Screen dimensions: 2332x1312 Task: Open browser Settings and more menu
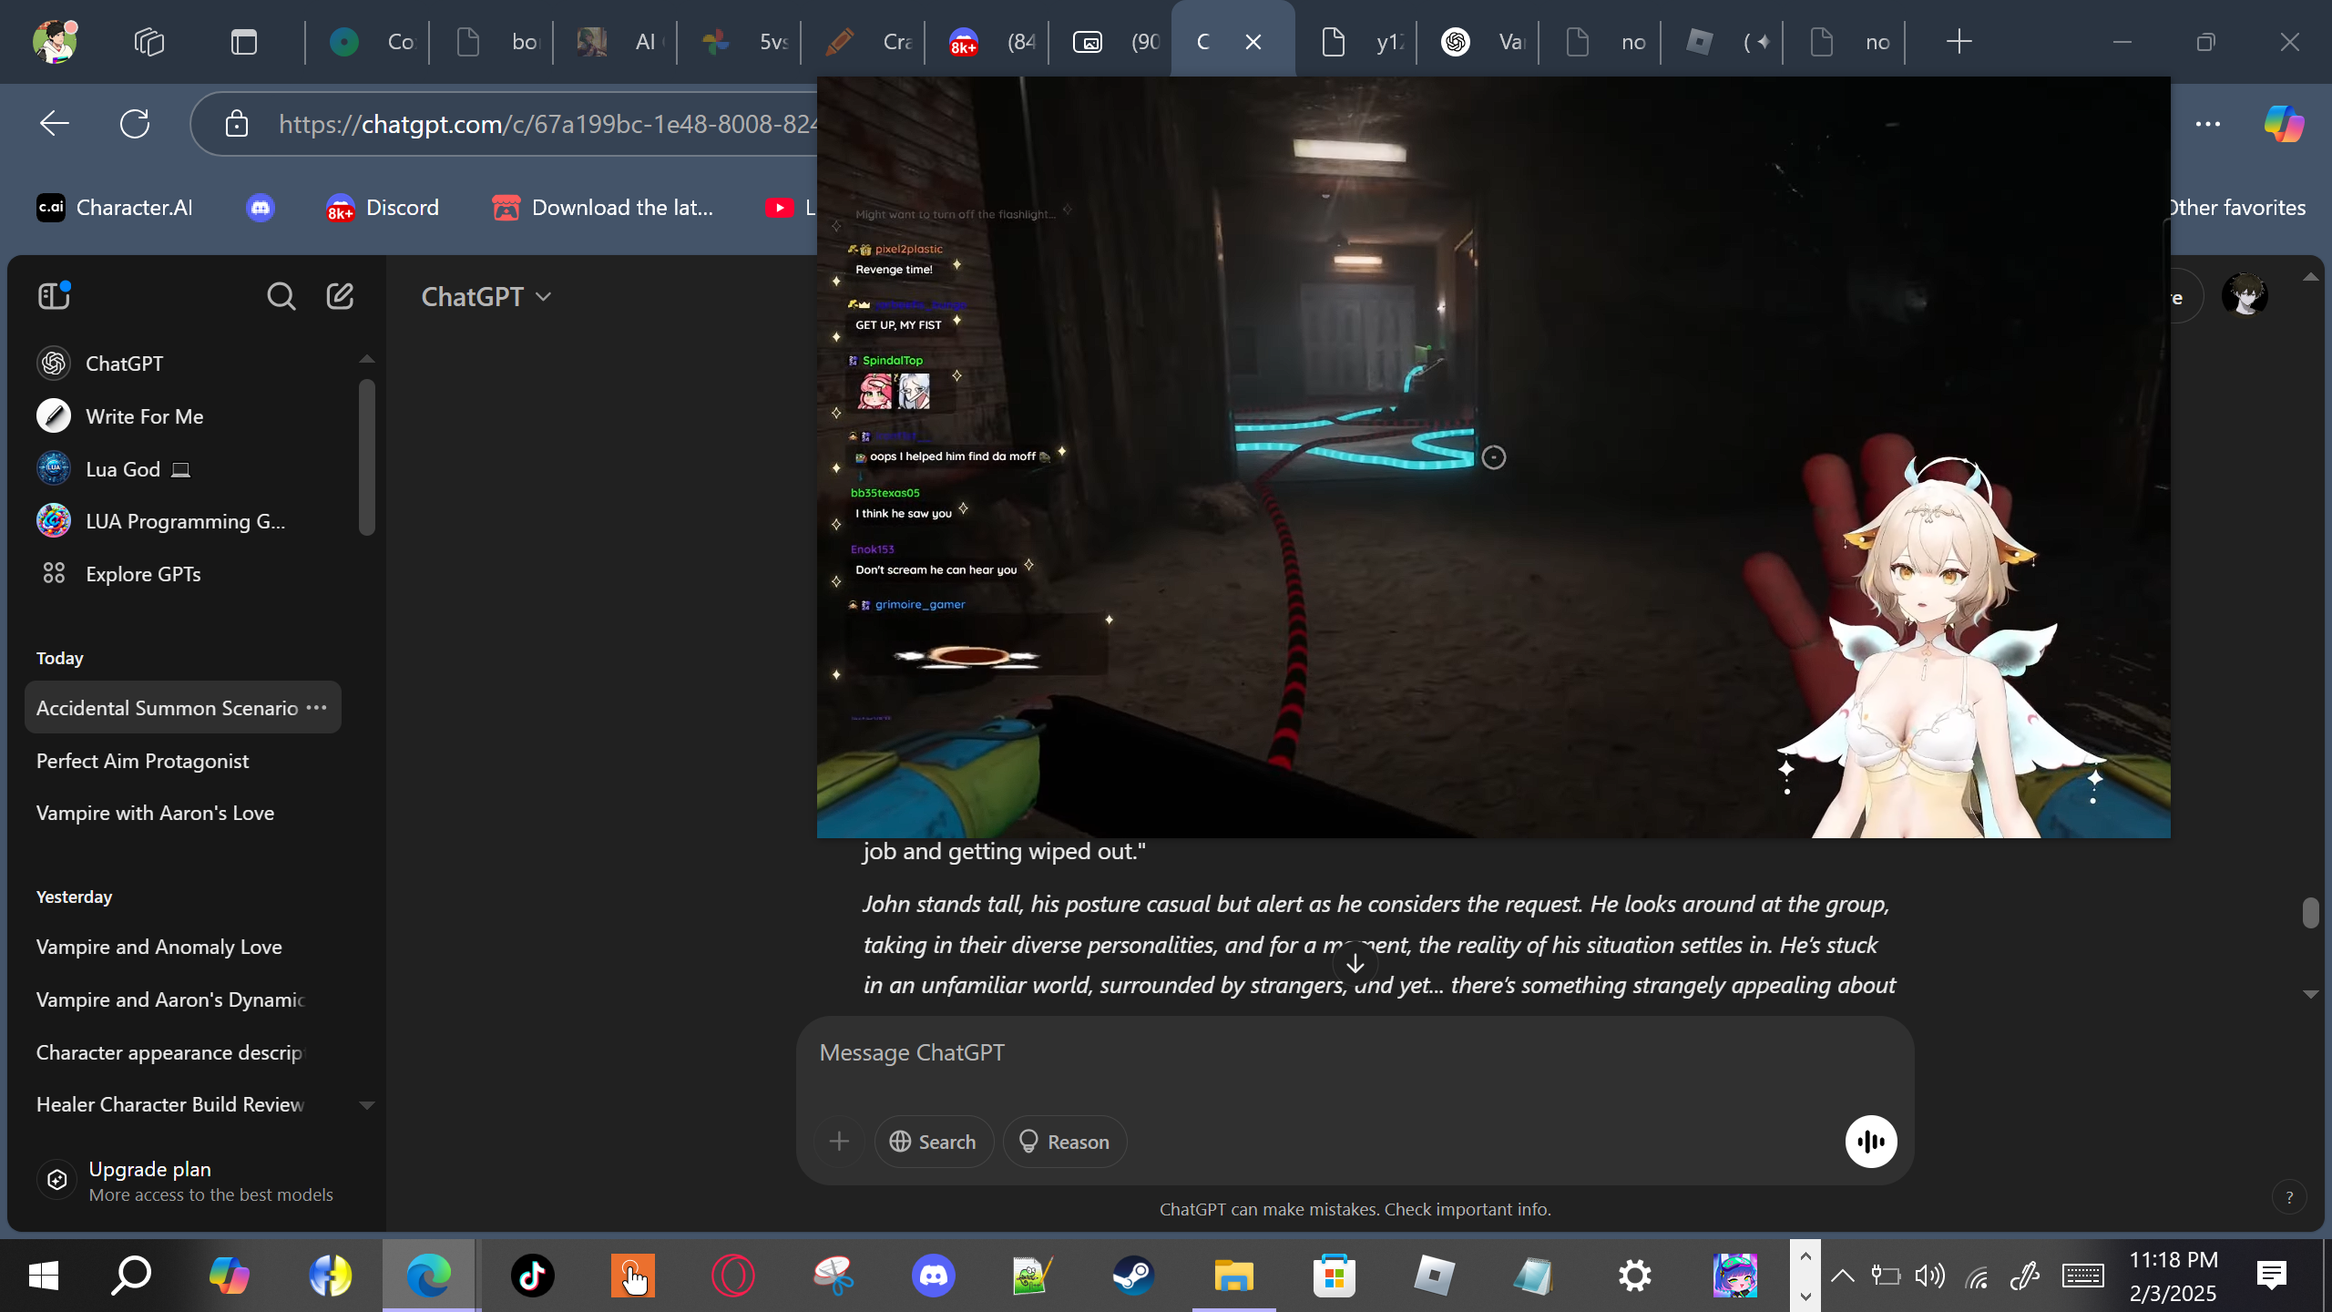2208,124
